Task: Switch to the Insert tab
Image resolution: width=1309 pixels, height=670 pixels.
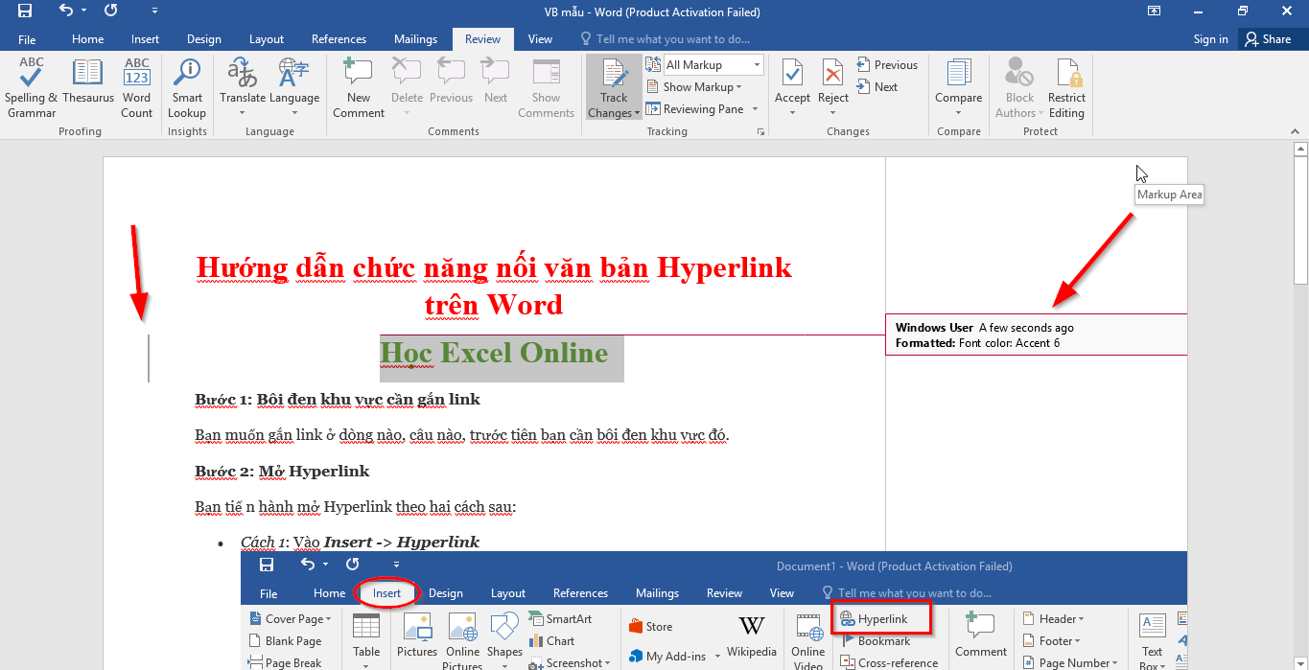Action: pyautogui.click(x=146, y=39)
